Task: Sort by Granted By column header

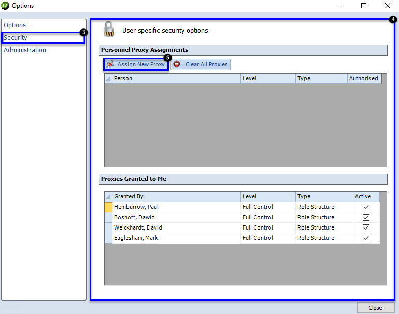Action: (176, 196)
